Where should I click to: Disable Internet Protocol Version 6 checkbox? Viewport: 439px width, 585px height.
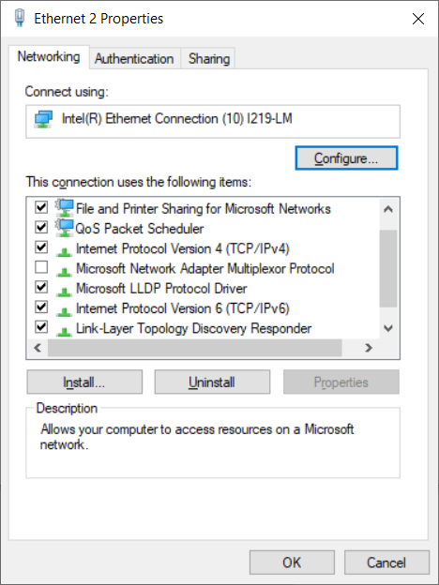[x=41, y=307]
